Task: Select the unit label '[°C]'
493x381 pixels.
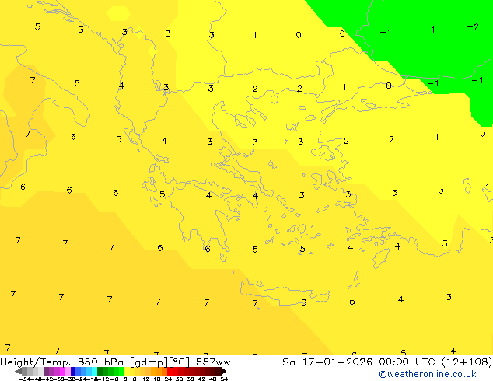Action: (x=180, y=362)
